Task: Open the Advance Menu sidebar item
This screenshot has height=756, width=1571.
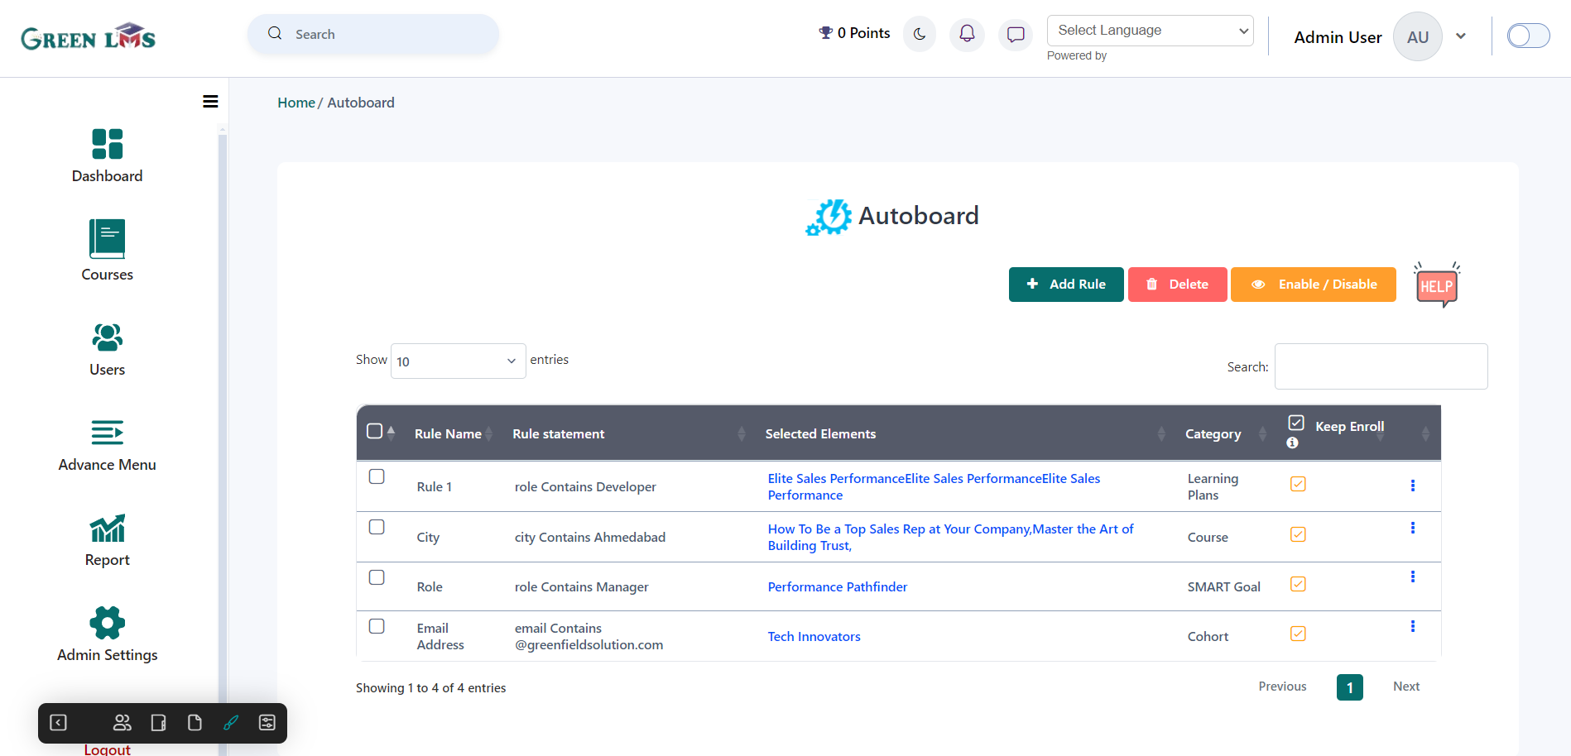Action: pos(108,446)
